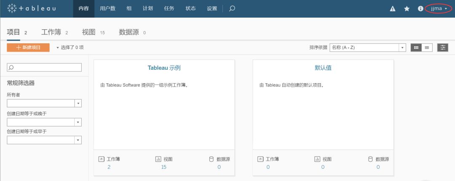Switch to list view icon

coord(427,48)
